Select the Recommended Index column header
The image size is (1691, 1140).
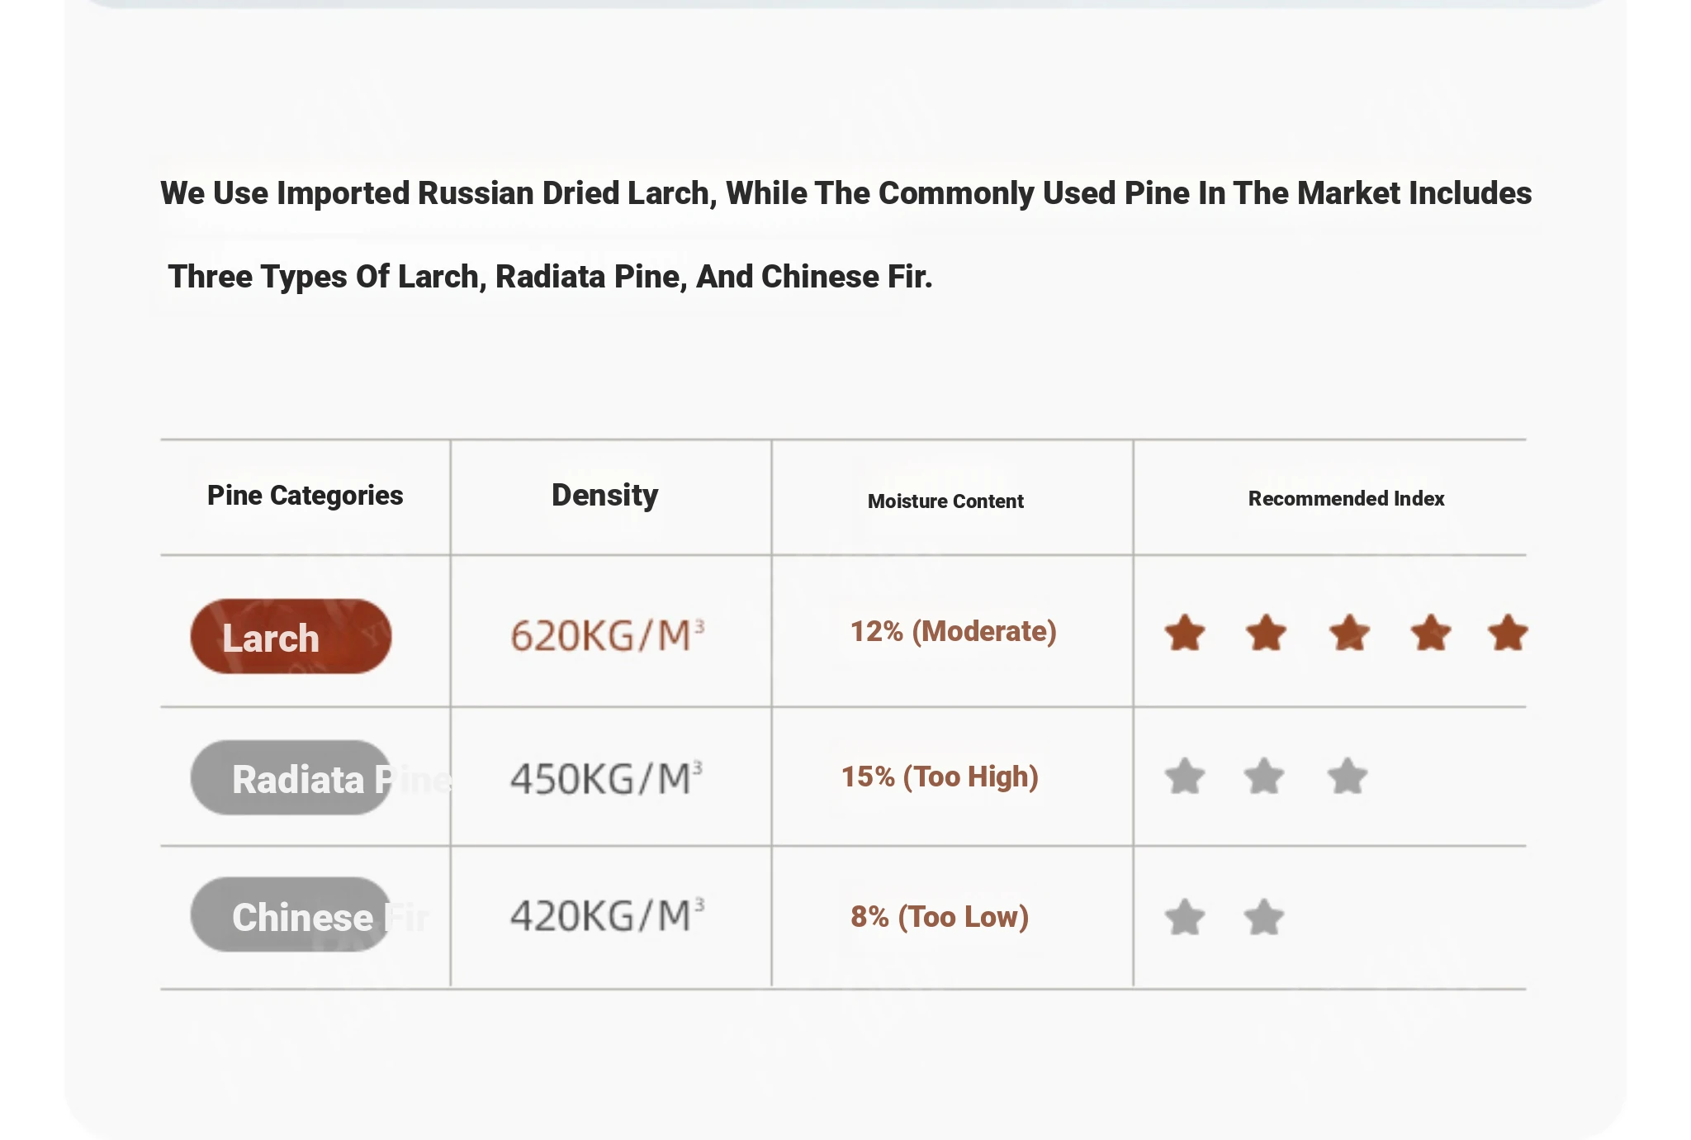pos(1346,499)
